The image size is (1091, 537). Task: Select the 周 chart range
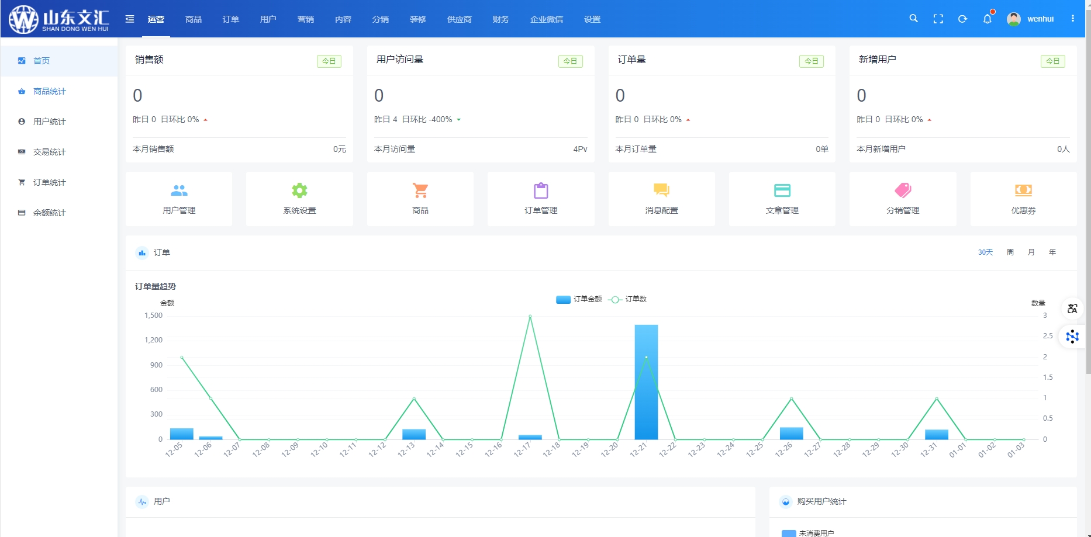click(x=1010, y=252)
